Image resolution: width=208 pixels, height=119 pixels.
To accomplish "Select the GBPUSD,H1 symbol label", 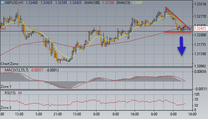I will click(x=14, y=2).
